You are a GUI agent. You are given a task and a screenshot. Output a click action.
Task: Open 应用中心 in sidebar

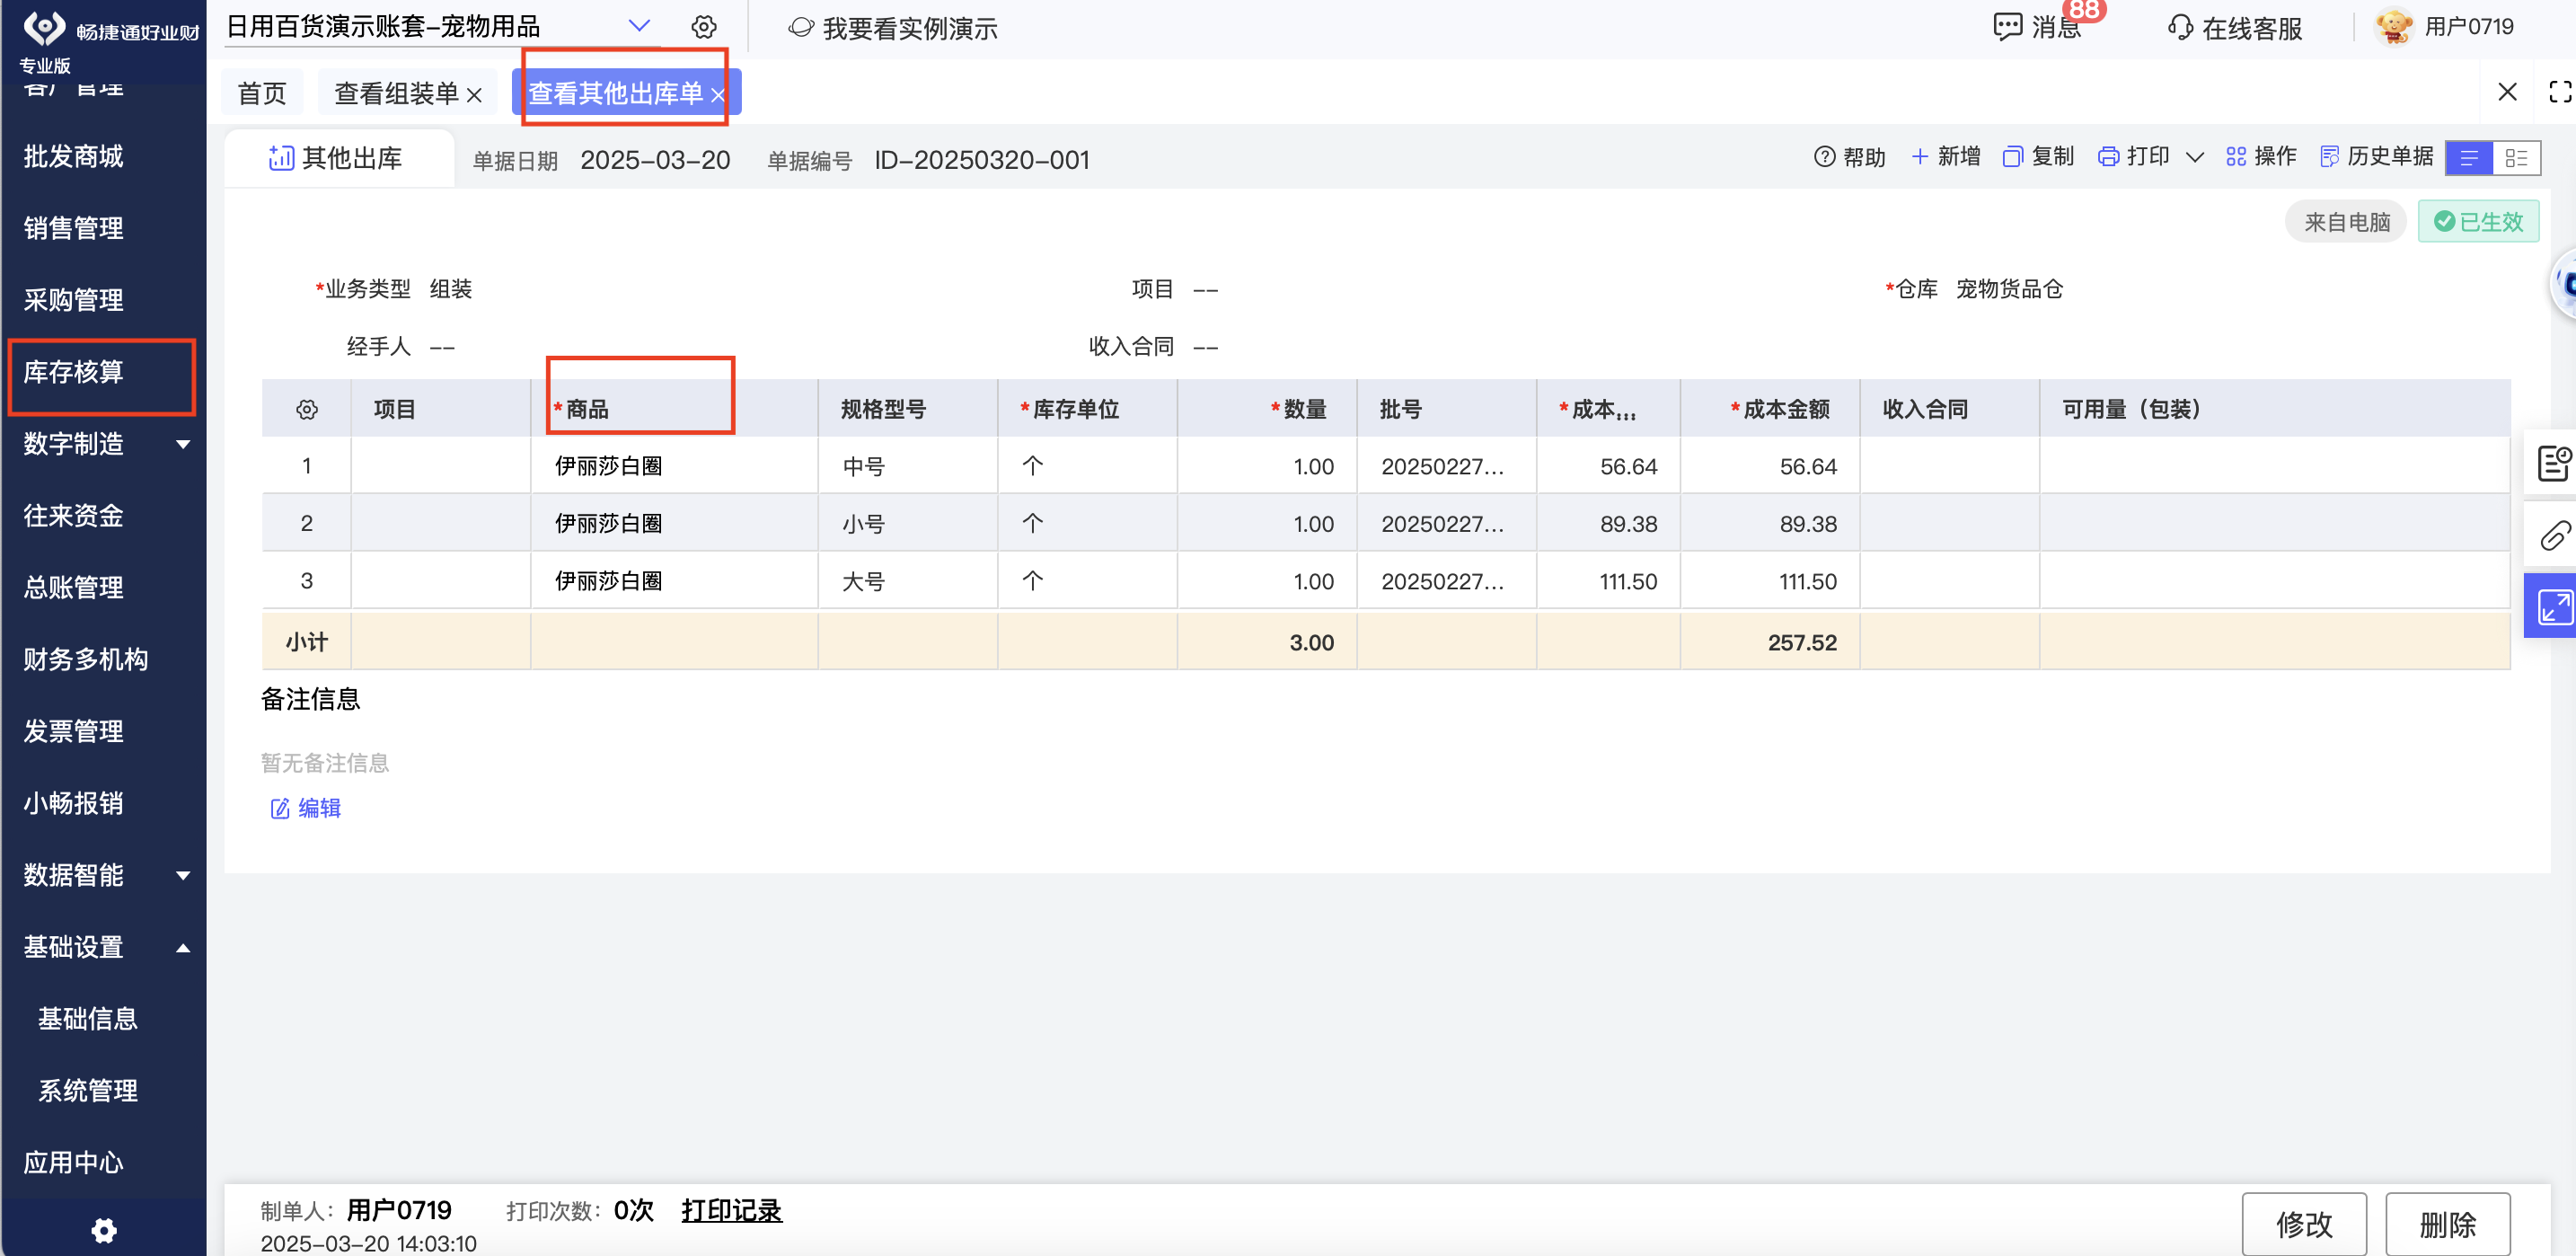pyautogui.click(x=74, y=1163)
